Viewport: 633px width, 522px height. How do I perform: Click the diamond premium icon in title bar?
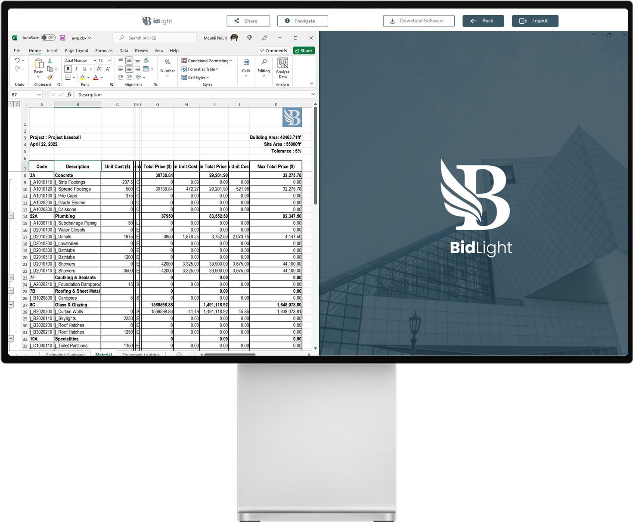coord(249,38)
